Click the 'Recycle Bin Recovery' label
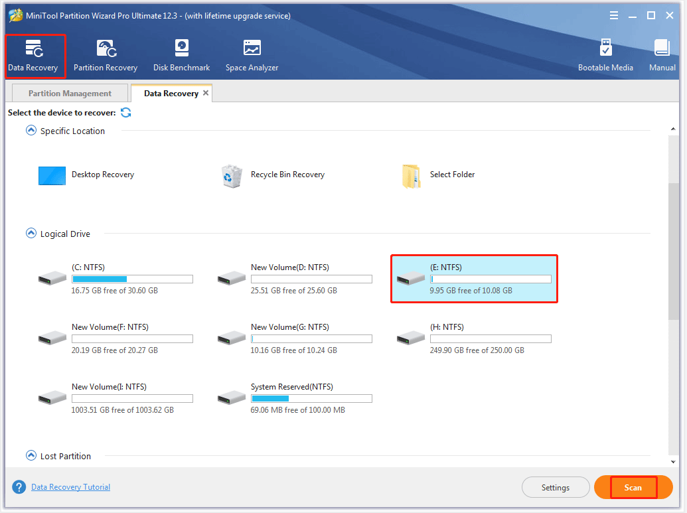This screenshot has width=687, height=513. tap(288, 175)
